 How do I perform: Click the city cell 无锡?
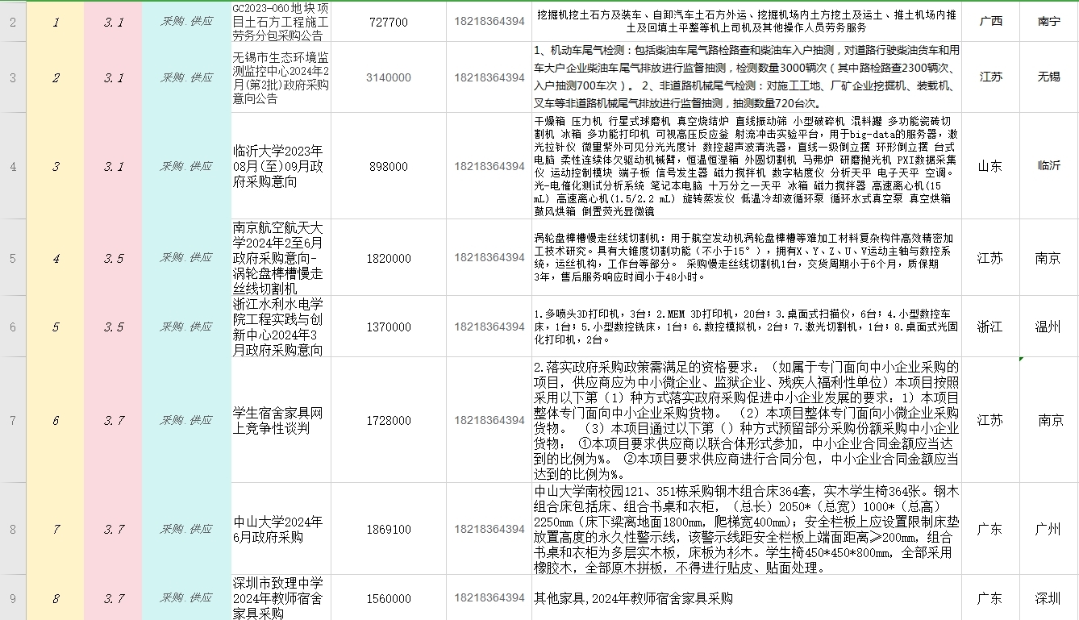pyautogui.click(x=1048, y=77)
